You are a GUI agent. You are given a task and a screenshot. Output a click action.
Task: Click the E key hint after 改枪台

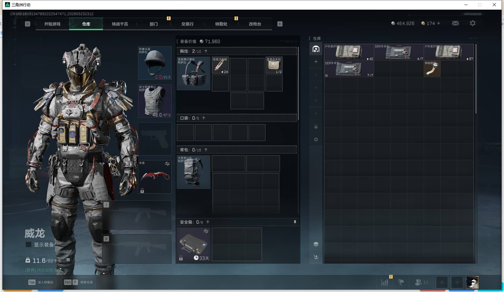pos(280,24)
